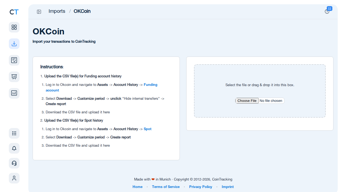Open the dashboard grid icon in sidebar
Image resolution: width=342 pixels, height=192 pixels.
point(14,27)
